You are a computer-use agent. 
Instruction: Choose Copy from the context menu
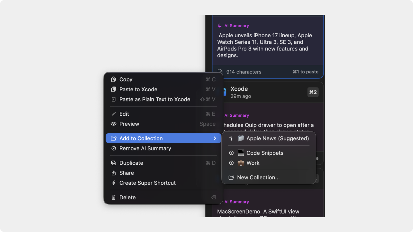163,79
